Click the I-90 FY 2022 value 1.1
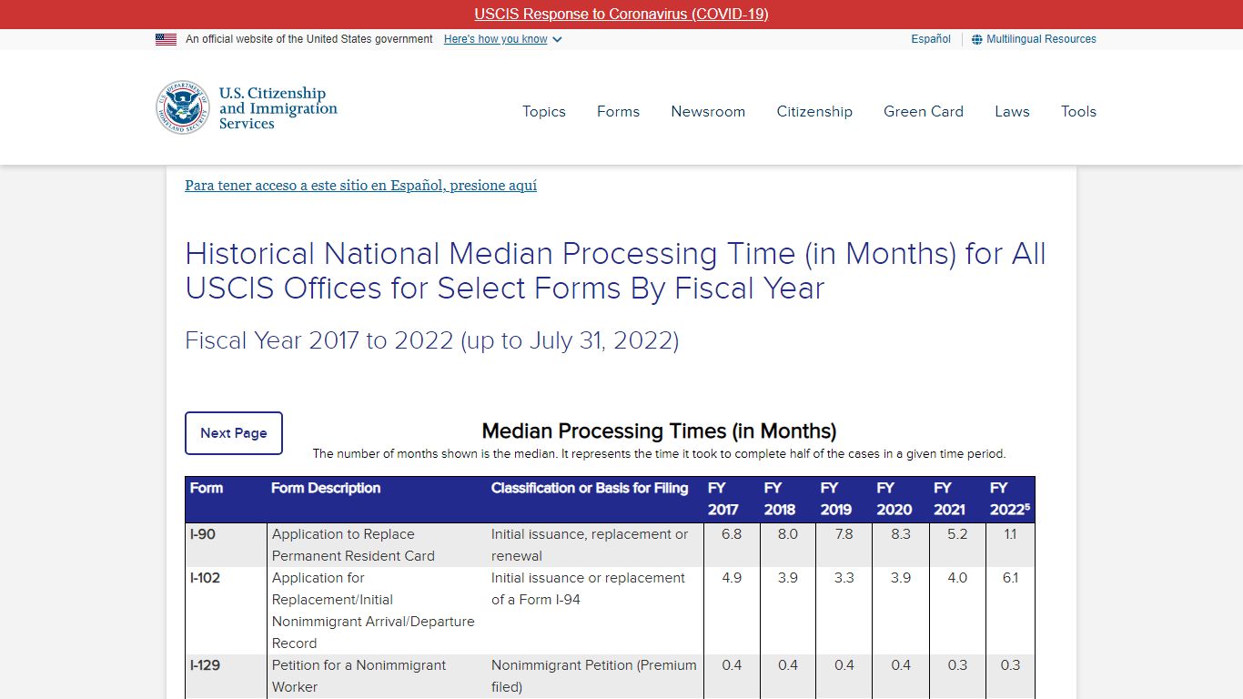 pos(1010,534)
